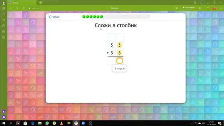Viewport: 224px width, 126px height.
Task: Click the translate/reader icon left of the reviews link
Action: [176, 8]
